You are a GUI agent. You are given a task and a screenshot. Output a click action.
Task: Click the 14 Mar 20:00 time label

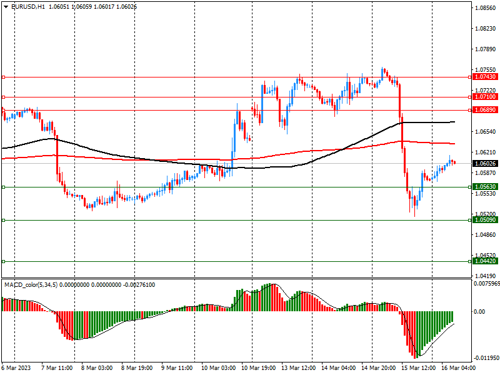[x=379, y=368]
